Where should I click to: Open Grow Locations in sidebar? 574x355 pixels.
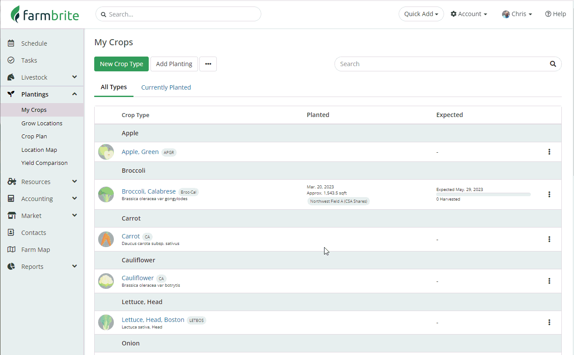(x=42, y=123)
